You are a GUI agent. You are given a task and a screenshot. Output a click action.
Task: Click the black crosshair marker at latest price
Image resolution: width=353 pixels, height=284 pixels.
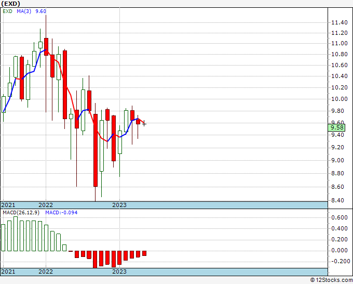coord(144,124)
